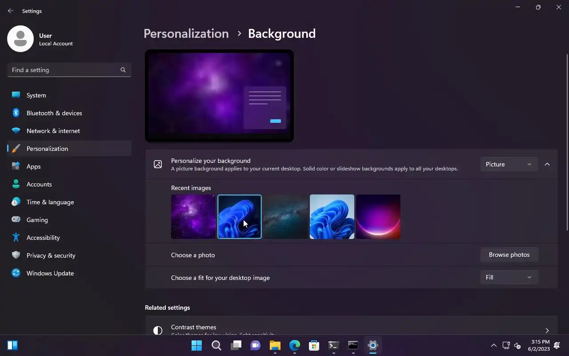Viewport: 569px width, 356px height.
Task: Open the notification center icon
Action: coord(557,345)
